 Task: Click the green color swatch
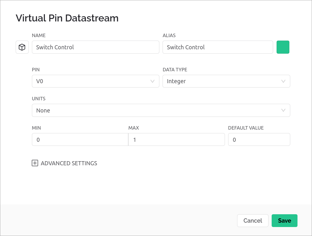[x=283, y=47]
